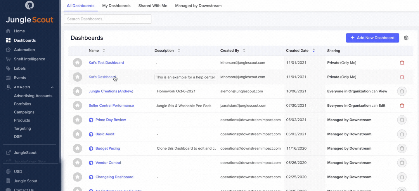This screenshot has width=419, height=191.
Task: Click the JungleScout external link icon
Action: pyautogui.click(x=8, y=153)
